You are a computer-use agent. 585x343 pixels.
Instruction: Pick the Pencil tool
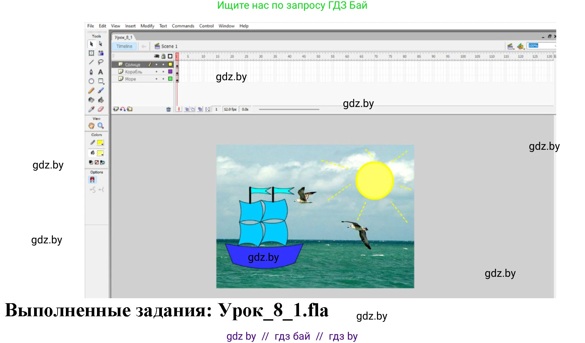91,91
